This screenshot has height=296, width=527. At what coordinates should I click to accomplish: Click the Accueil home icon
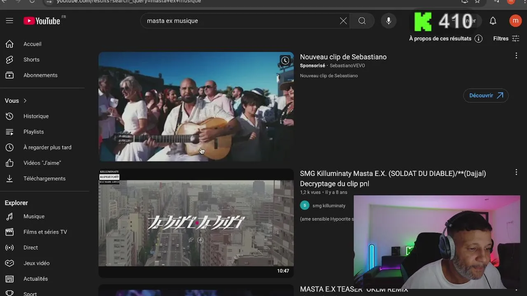tap(9, 44)
